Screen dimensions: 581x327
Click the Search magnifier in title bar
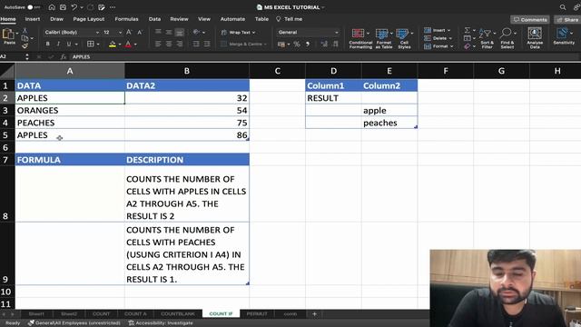click(563, 7)
